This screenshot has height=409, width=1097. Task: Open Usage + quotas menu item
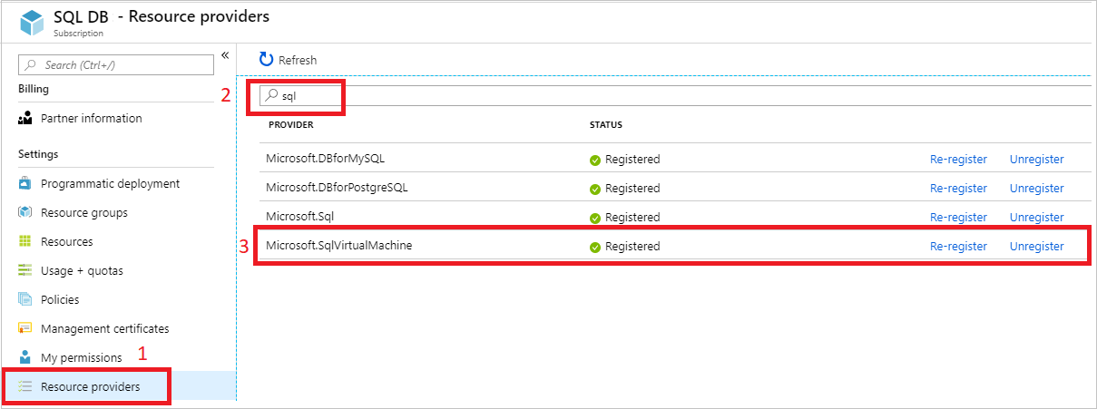82,270
